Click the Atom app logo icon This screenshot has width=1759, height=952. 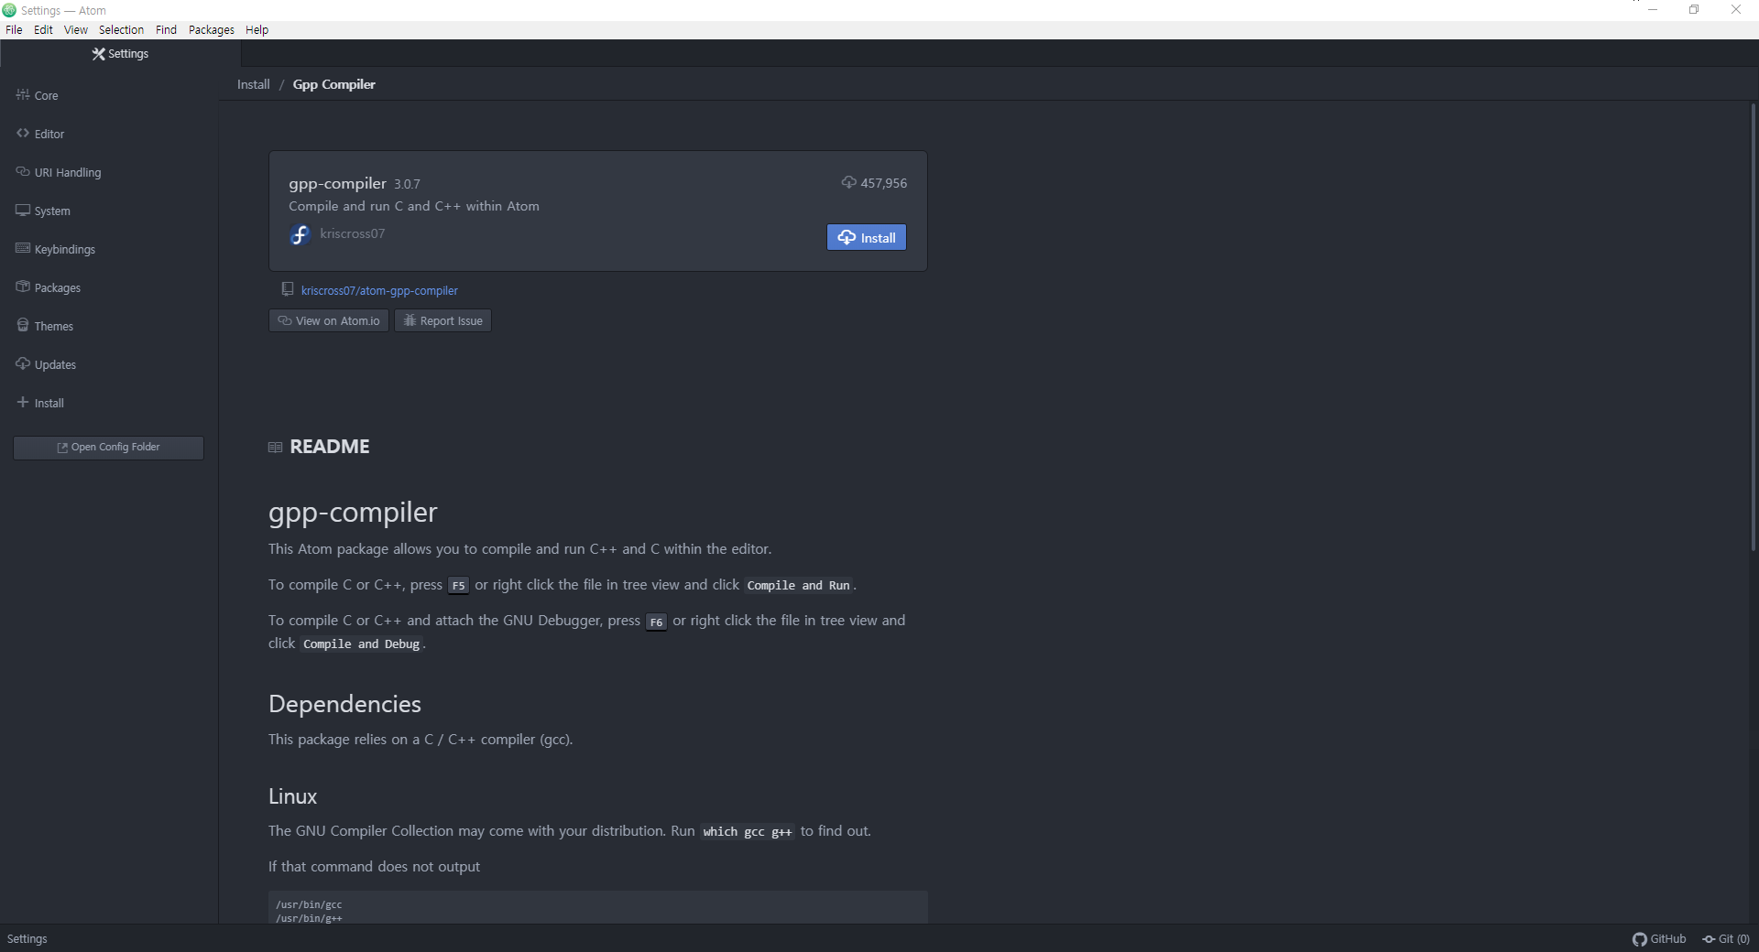9,10
